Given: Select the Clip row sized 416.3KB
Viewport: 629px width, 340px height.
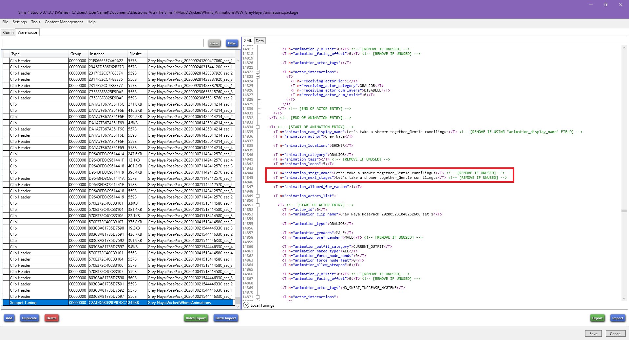Looking at the screenshot, I should point(118,110).
